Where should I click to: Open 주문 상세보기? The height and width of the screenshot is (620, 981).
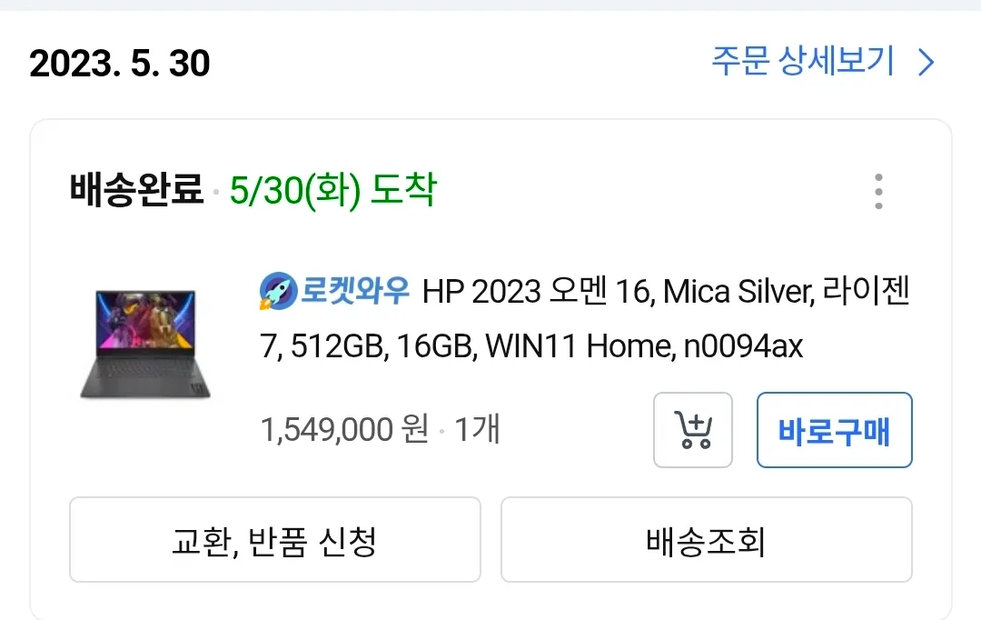pyautogui.click(x=802, y=63)
